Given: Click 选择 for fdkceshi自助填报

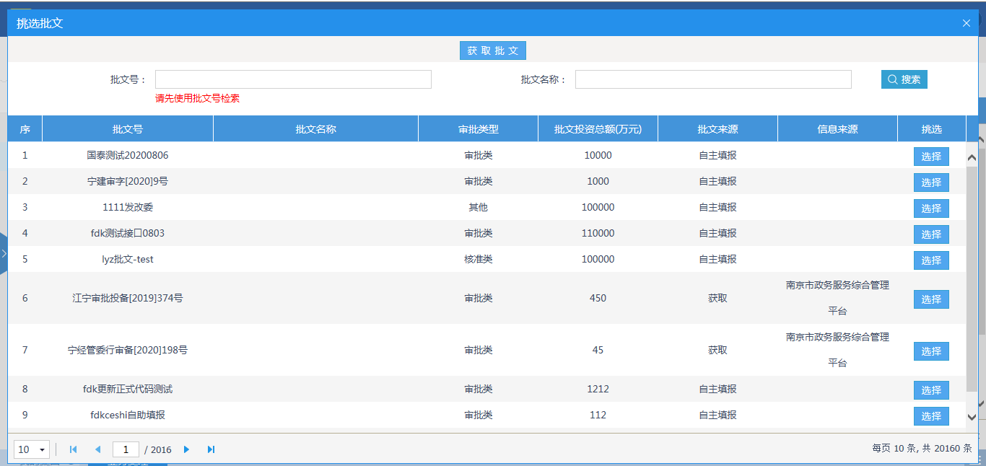Looking at the screenshot, I should pos(931,416).
